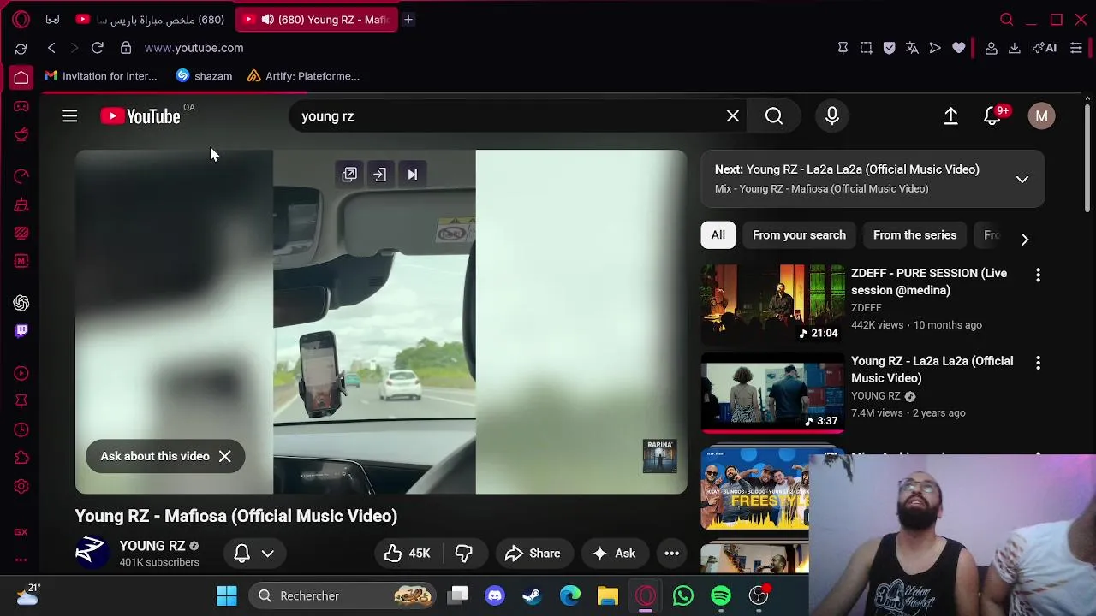Open GX Control speedometer in sidebar

21,176
